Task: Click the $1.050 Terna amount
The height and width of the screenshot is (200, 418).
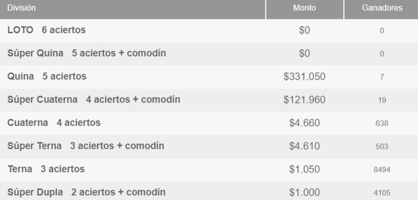Action: (304, 169)
